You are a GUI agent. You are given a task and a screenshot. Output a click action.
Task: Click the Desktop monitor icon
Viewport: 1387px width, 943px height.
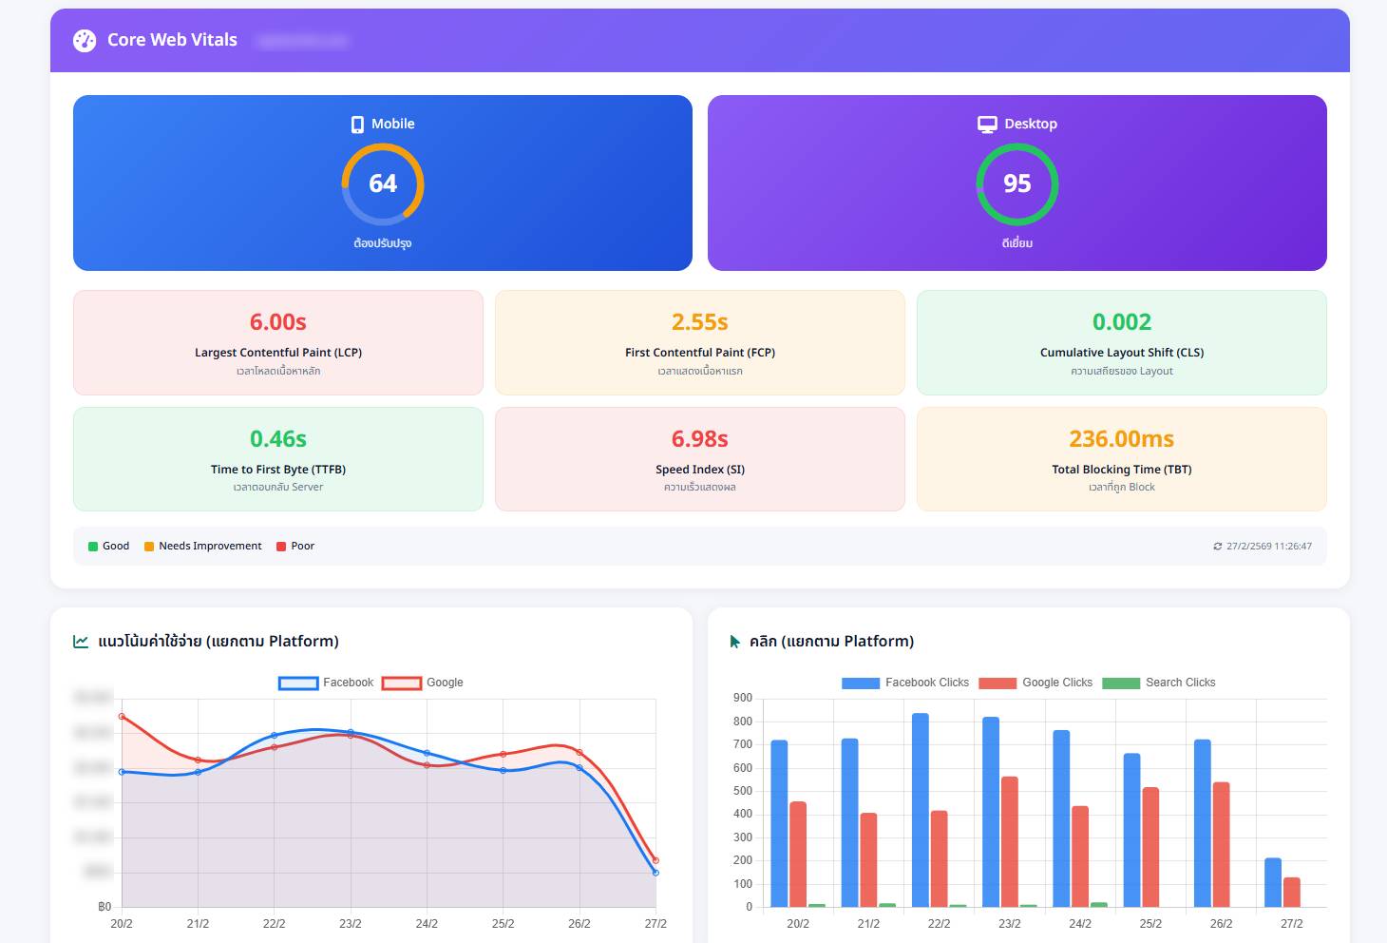[x=987, y=125]
